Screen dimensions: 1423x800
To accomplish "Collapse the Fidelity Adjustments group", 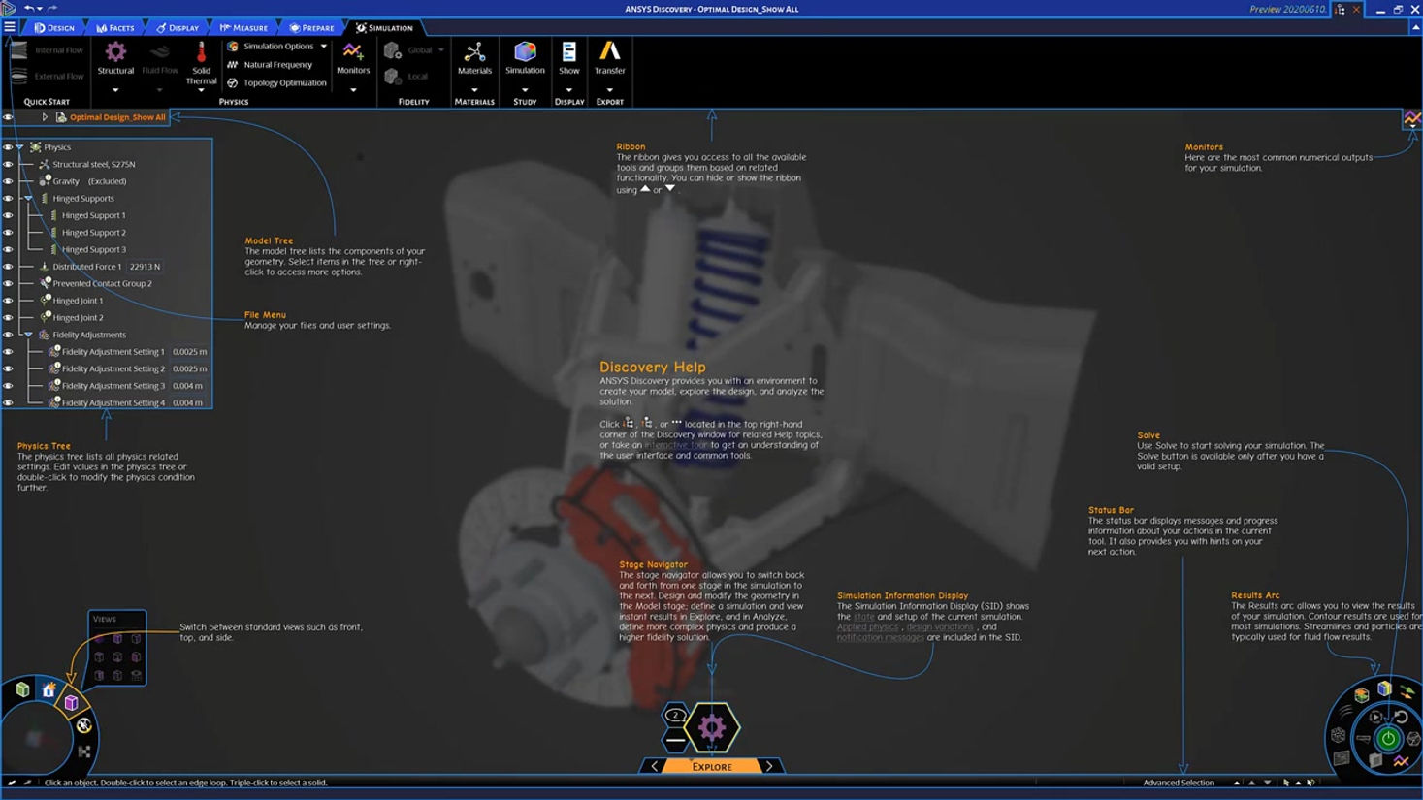I will point(28,335).
